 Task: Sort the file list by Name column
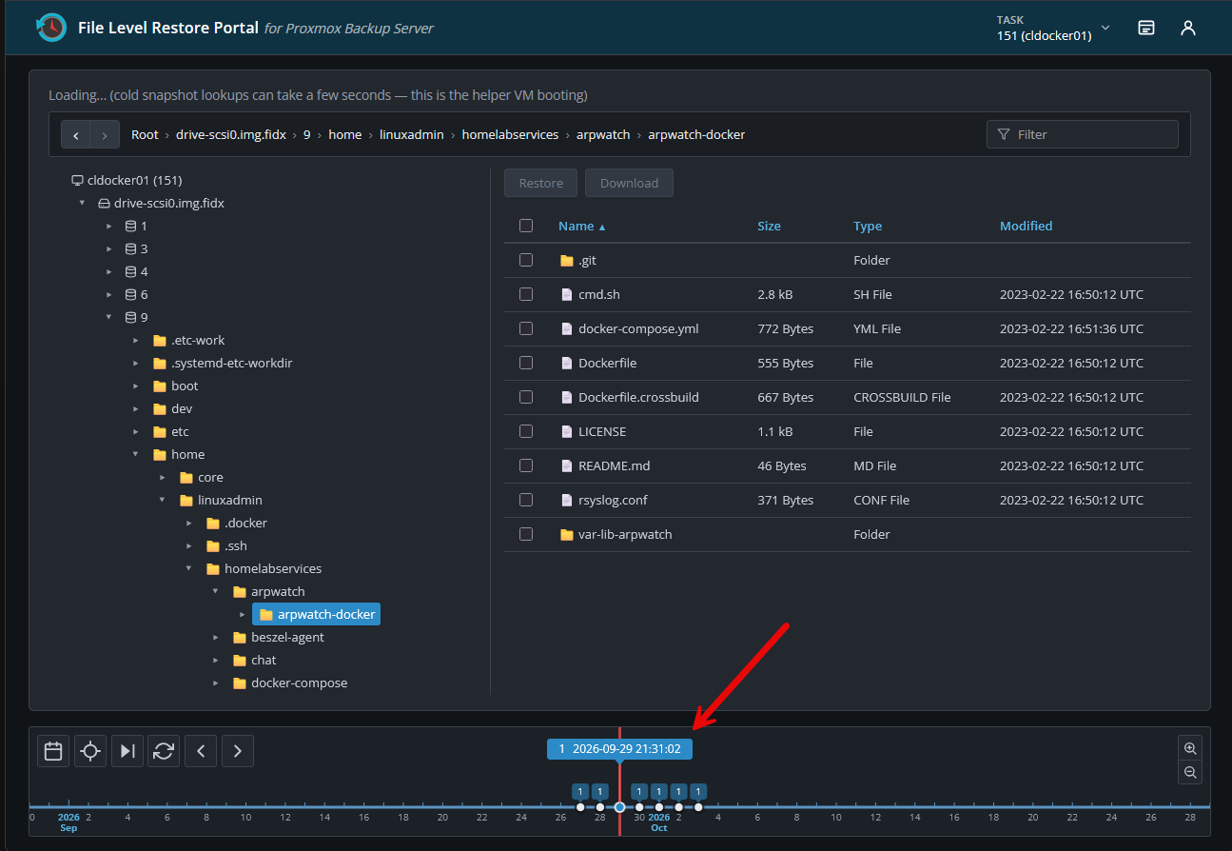581,226
